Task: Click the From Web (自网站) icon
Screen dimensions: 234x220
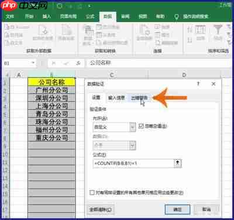Action: [x=7, y=35]
